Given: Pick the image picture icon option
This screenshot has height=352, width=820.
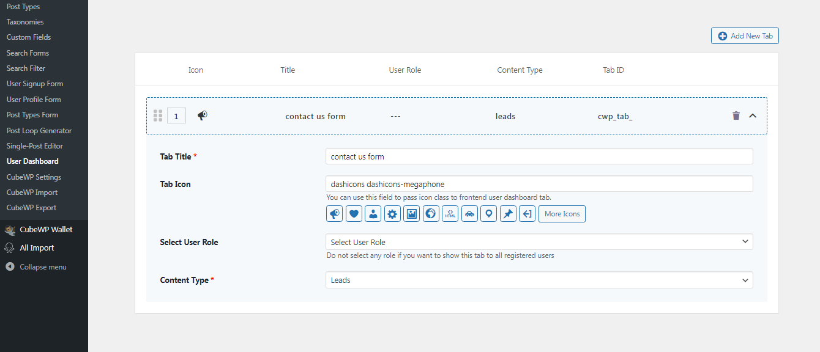Looking at the screenshot, I should point(412,214).
